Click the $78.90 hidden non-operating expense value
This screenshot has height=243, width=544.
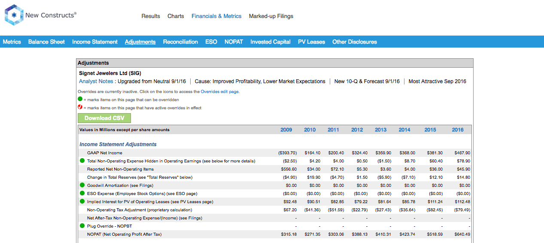point(464,161)
